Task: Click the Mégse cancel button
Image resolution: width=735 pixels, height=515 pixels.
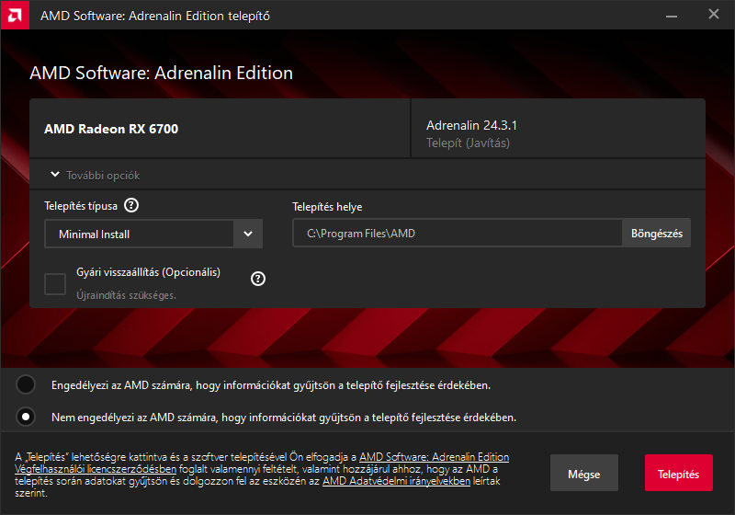Action: (584, 474)
